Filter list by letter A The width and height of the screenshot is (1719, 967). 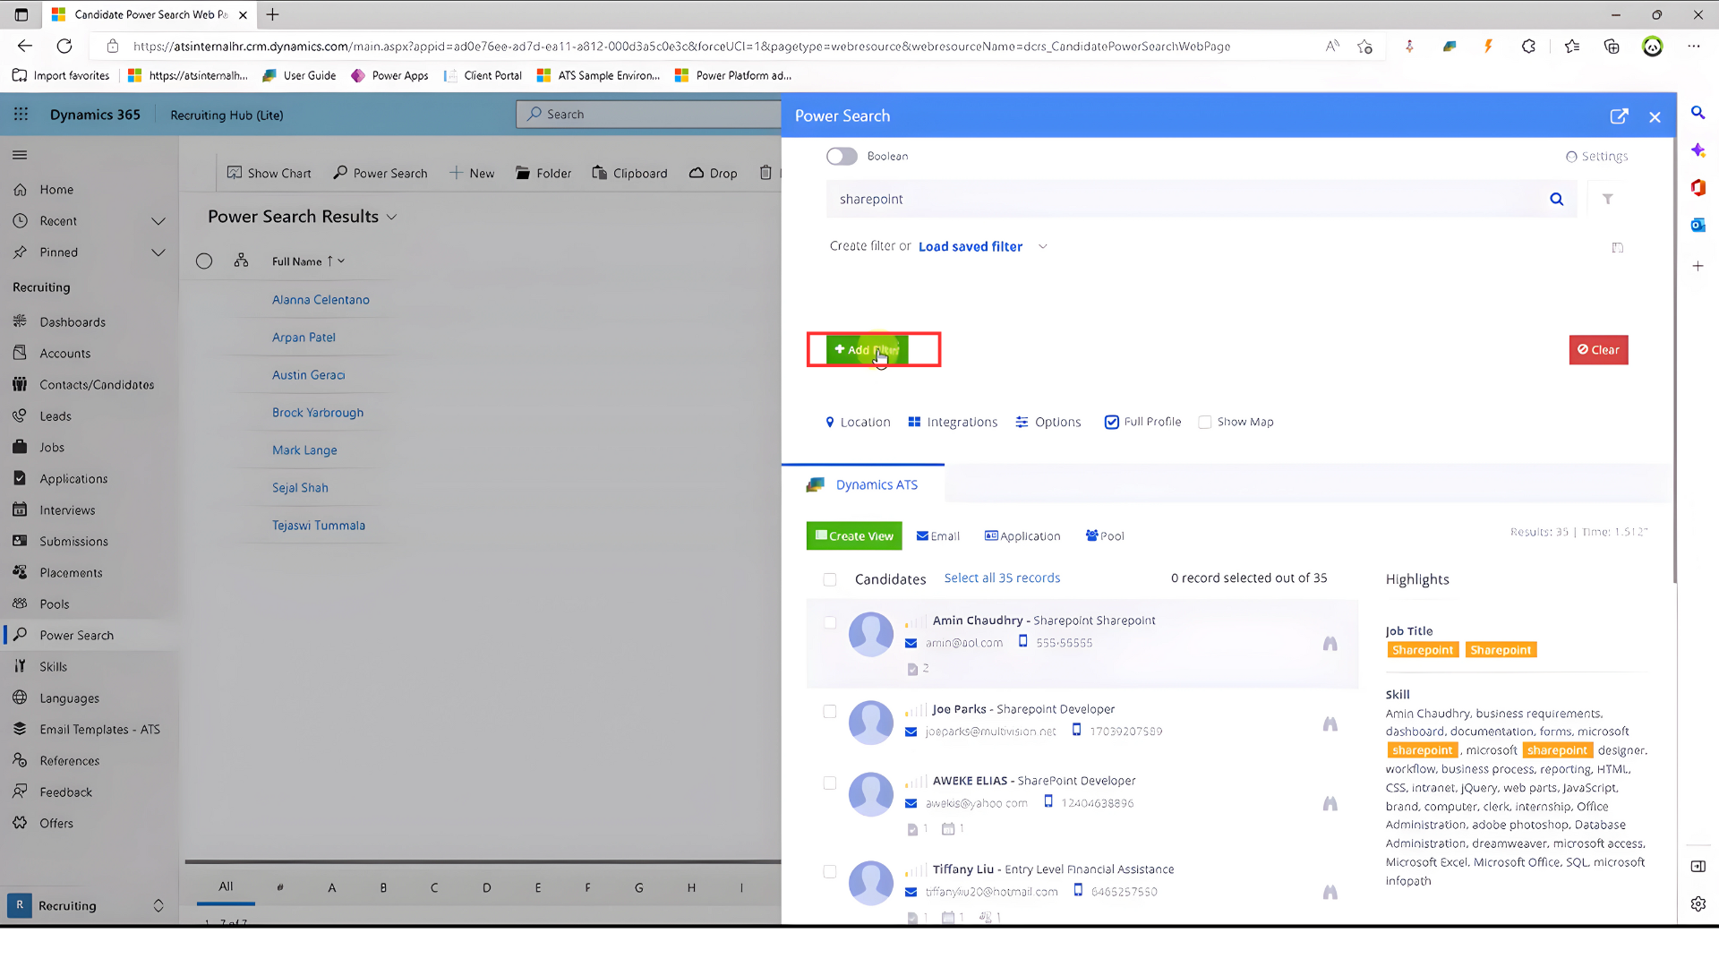pyautogui.click(x=332, y=887)
